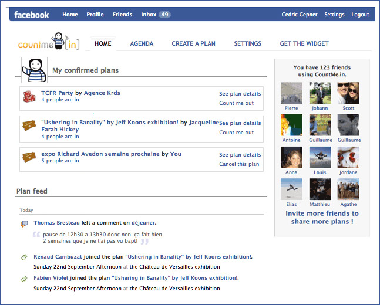See plan details for TCFR Party
Screen dimensions: 380x305
[240, 94]
